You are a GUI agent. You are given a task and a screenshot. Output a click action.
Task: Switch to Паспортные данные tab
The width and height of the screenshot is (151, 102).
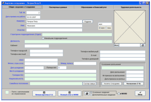58,7
